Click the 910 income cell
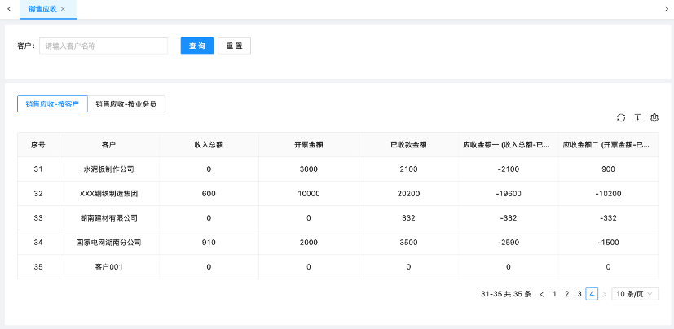This screenshot has height=329, width=674. coord(209,243)
